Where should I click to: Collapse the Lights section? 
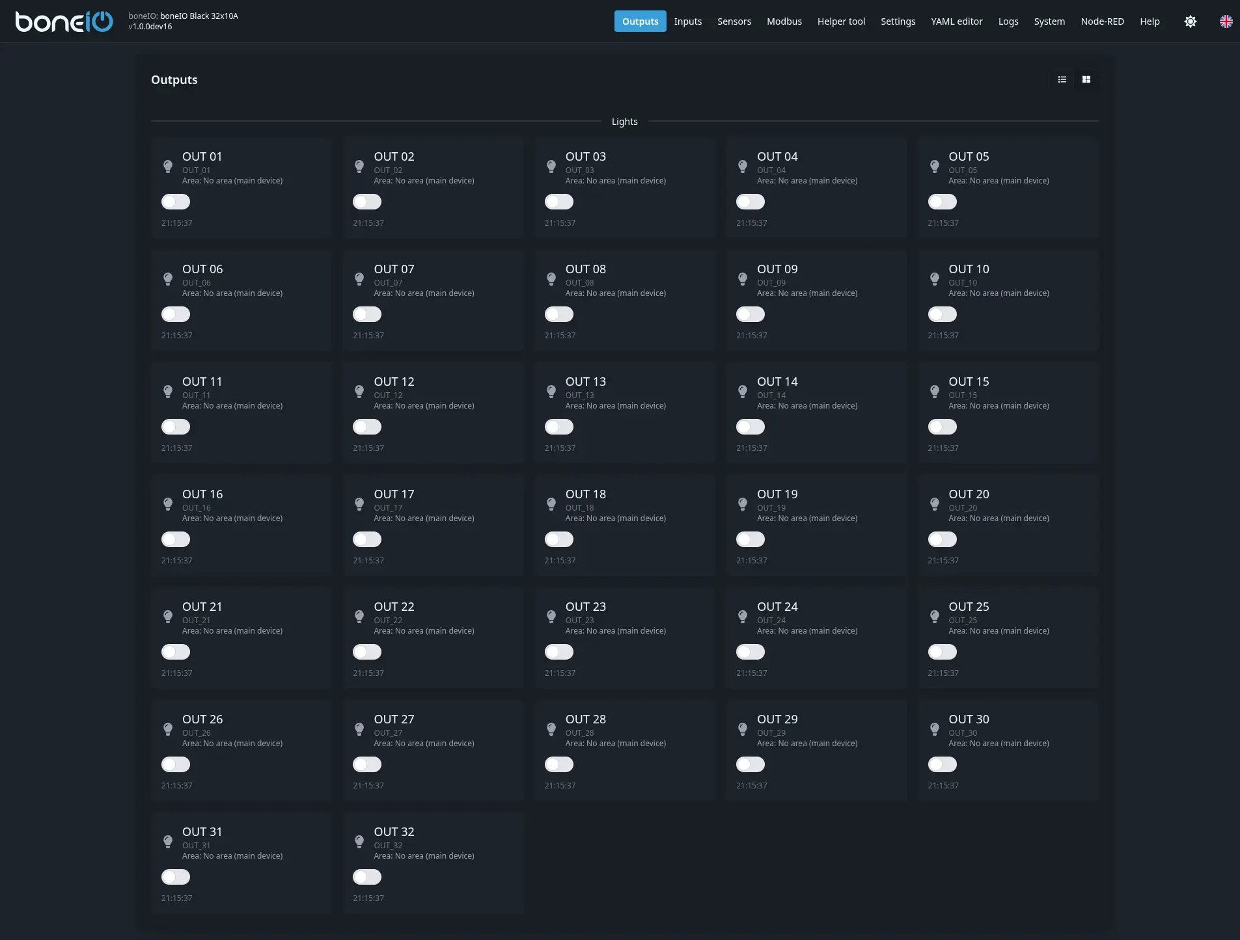[624, 122]
